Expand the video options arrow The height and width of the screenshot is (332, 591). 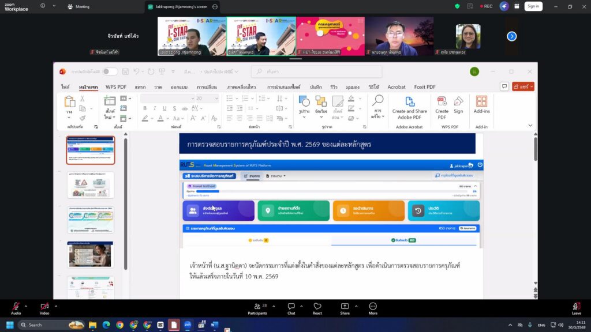(x=55, y=306)
